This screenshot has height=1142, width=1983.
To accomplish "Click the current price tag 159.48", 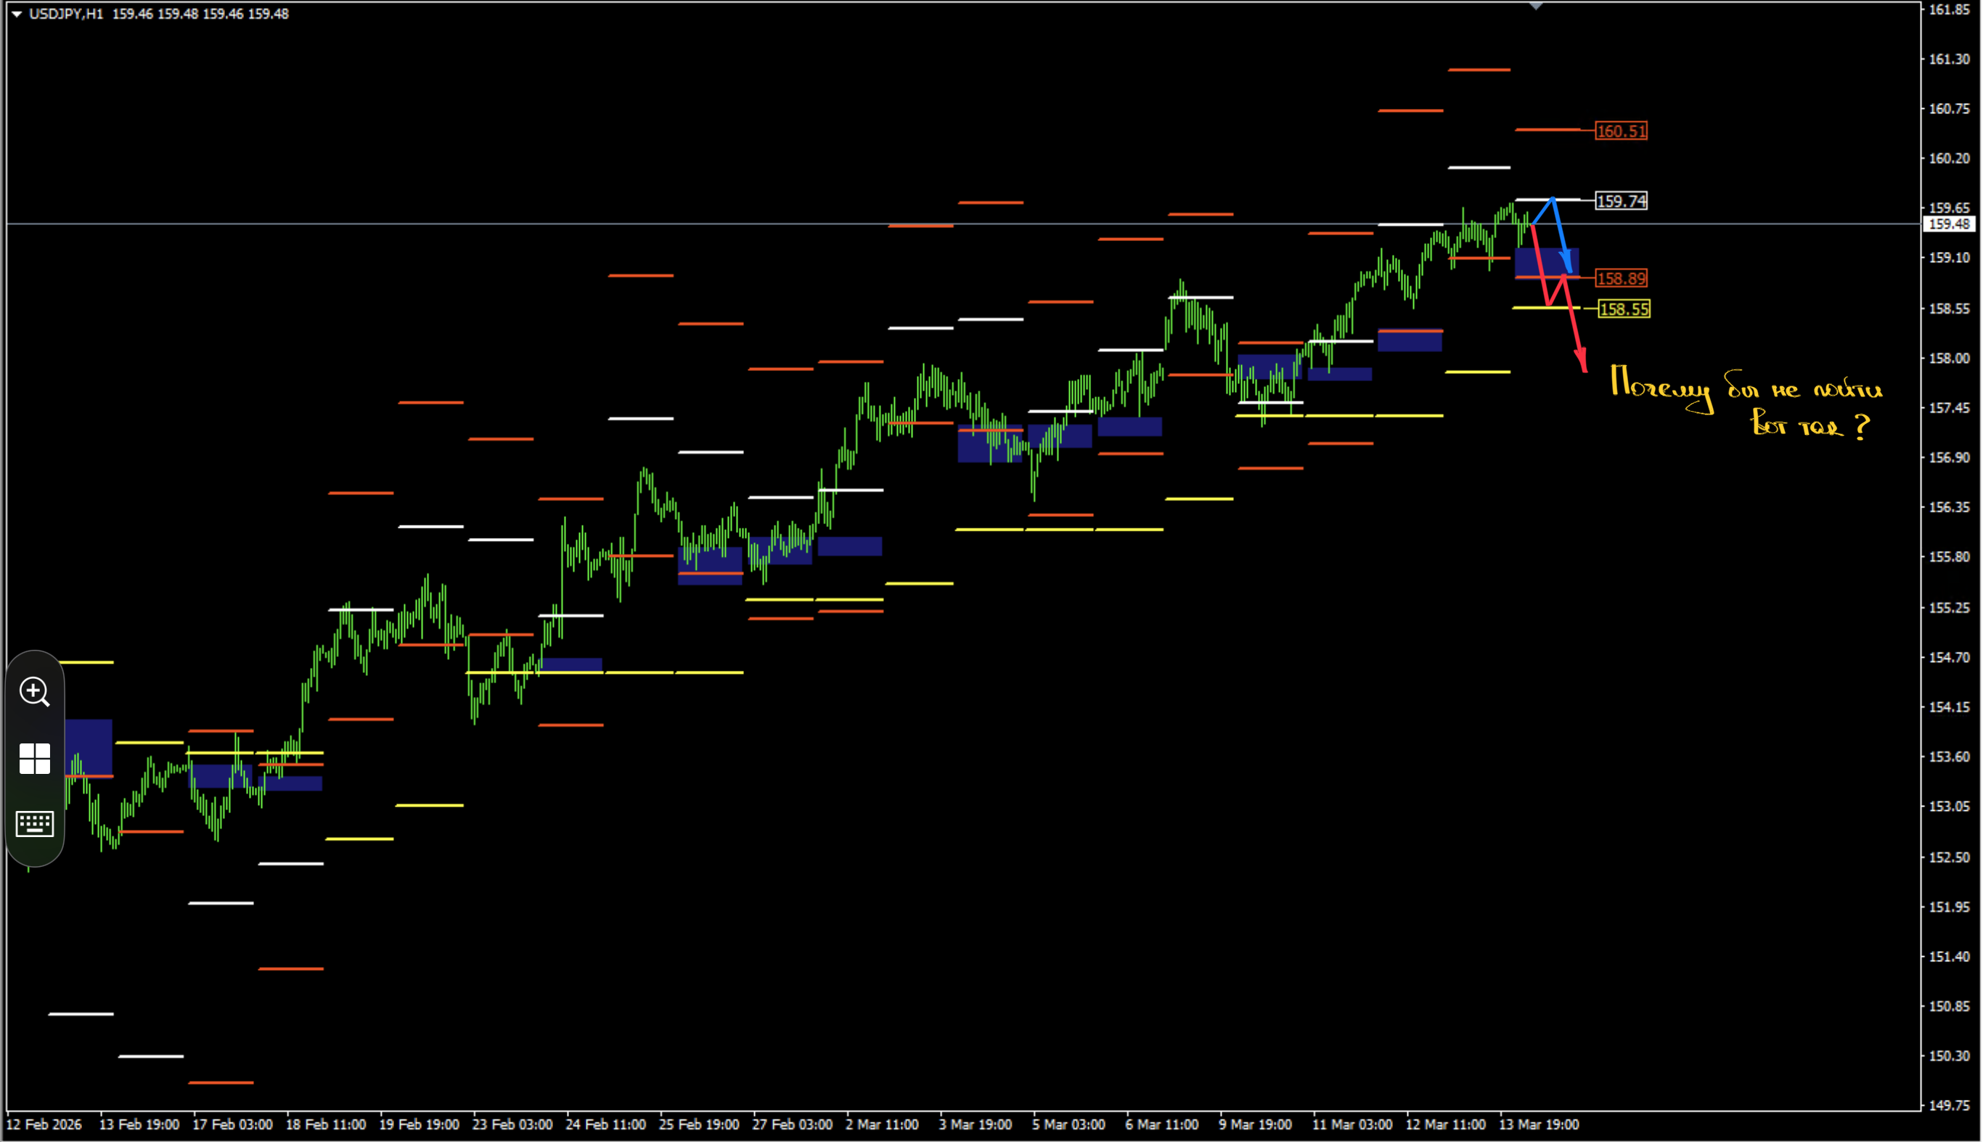I will click(x=1948, y=224).
